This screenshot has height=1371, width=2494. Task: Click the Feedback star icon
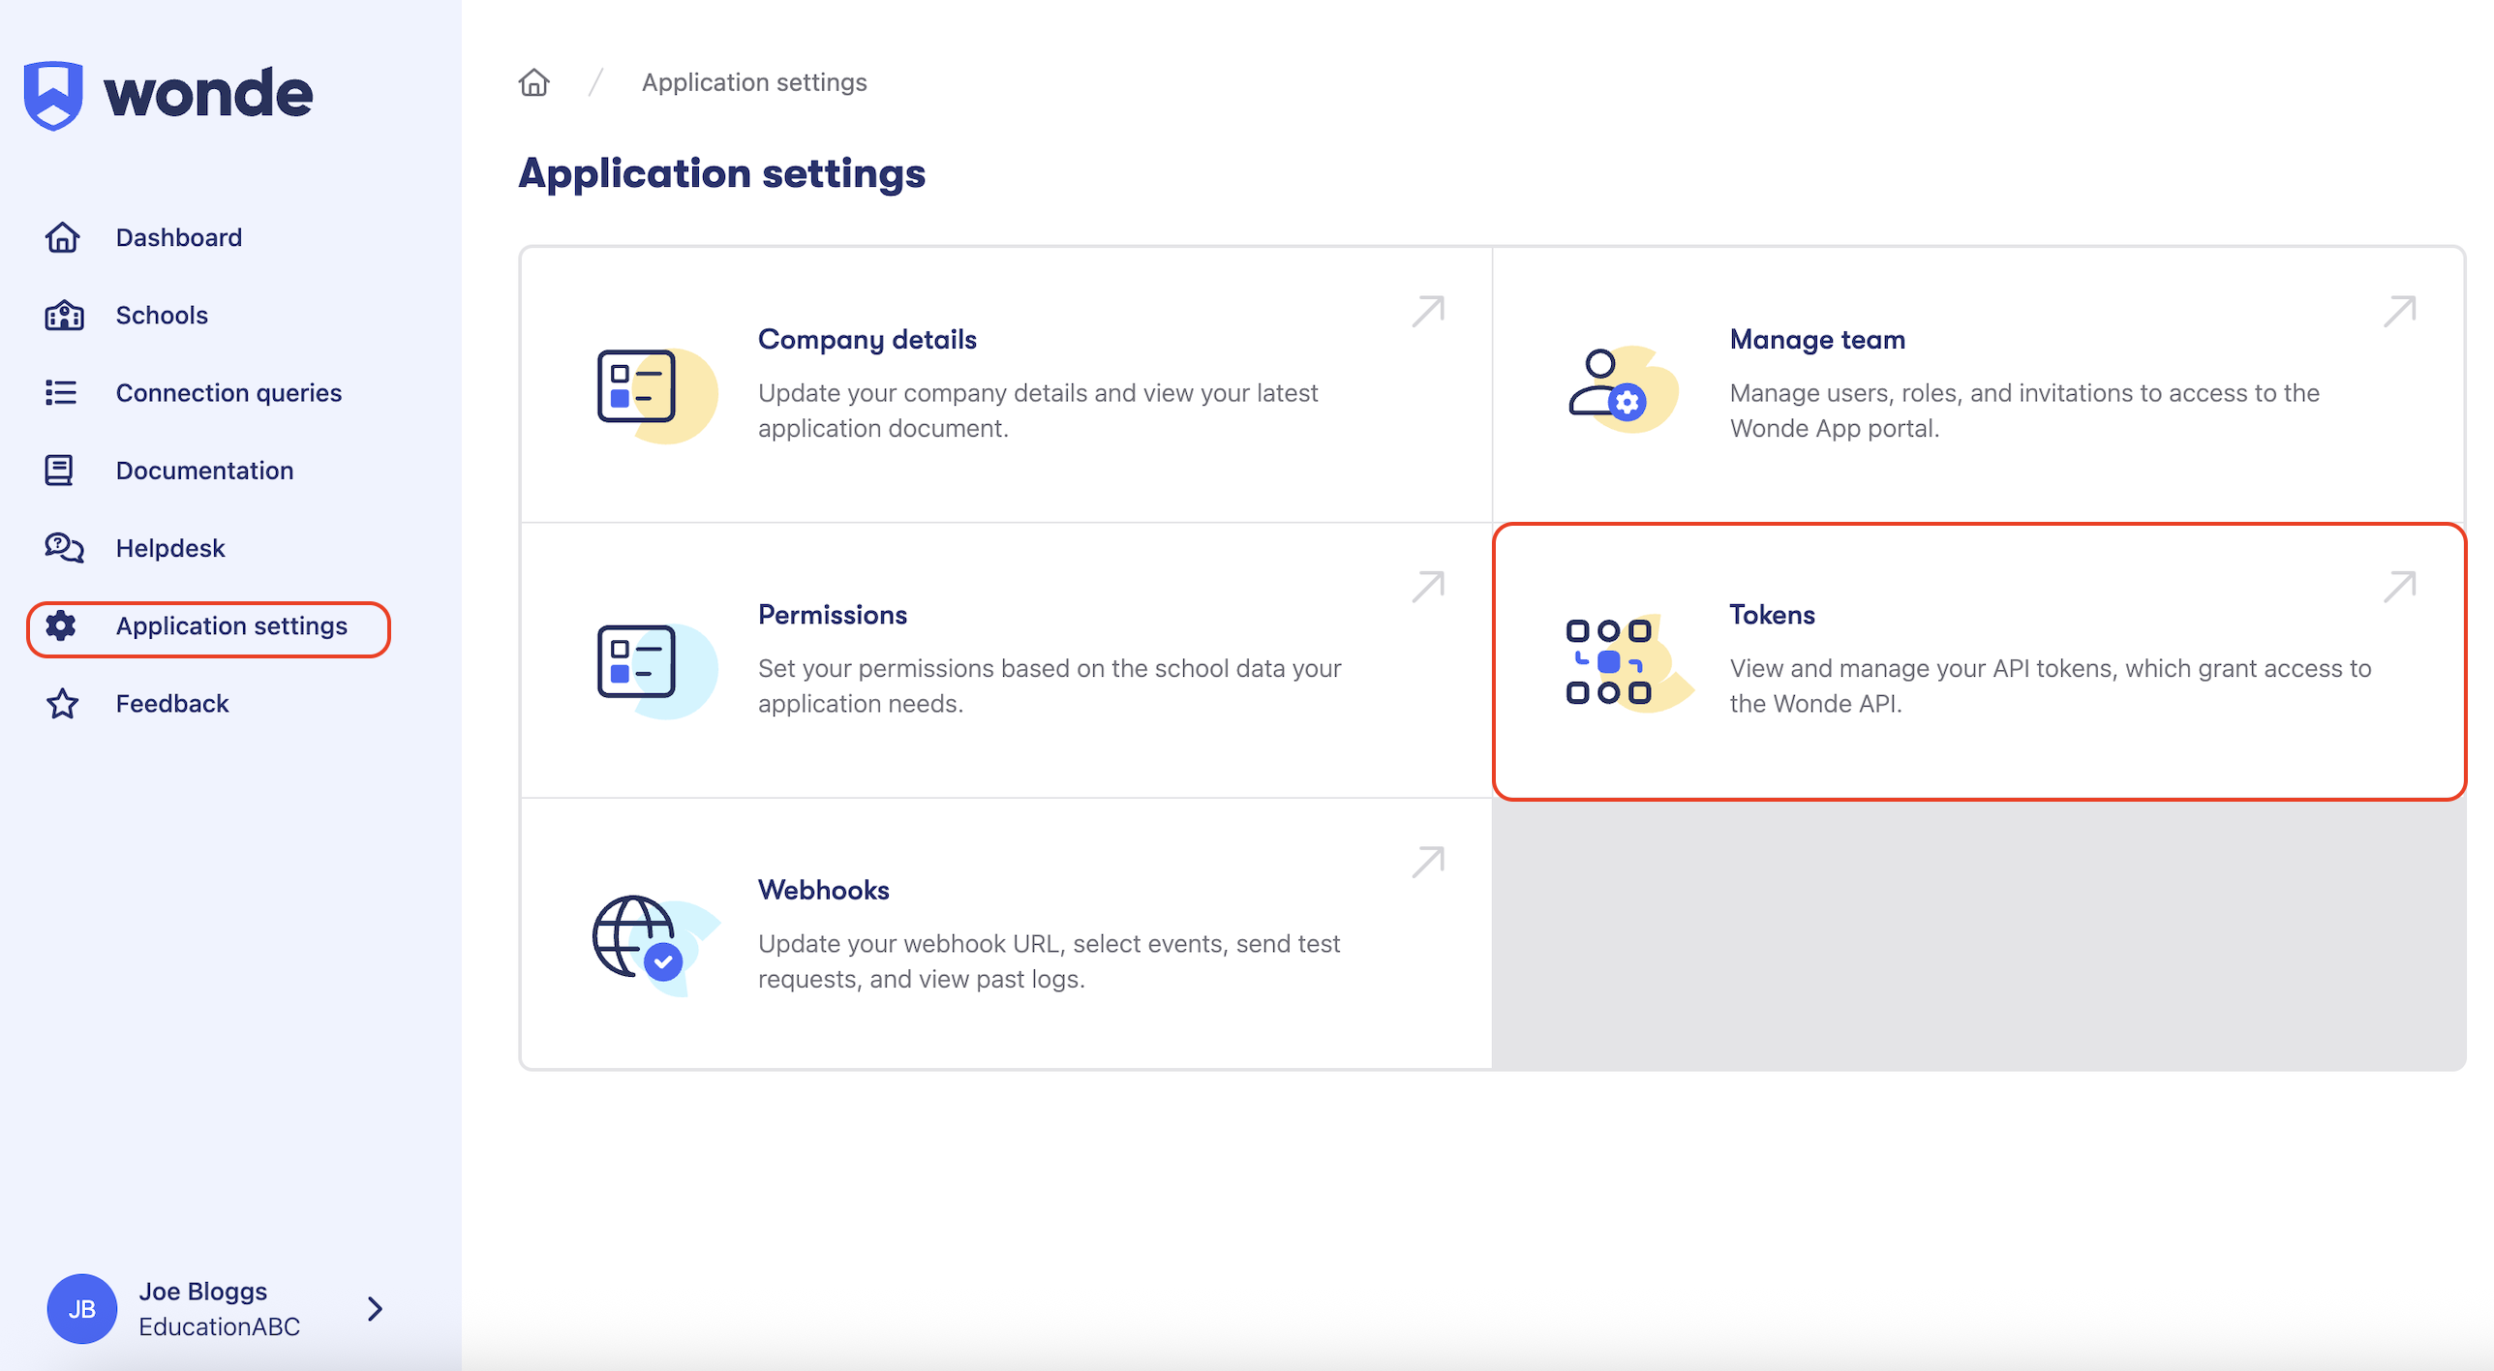62,703
